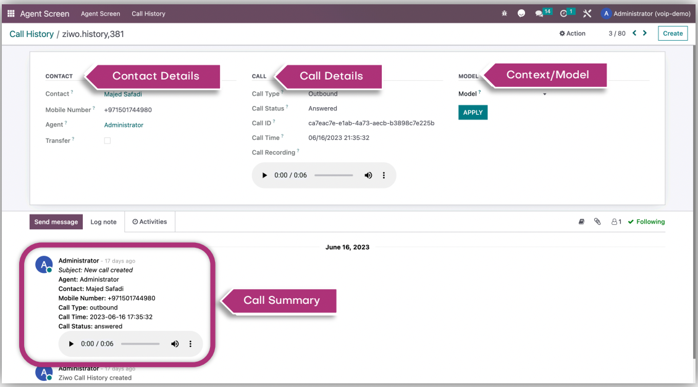Click the Administrator avatar in navbar
698x387 pixels.
pyautogui.click(x=606, y=14)
